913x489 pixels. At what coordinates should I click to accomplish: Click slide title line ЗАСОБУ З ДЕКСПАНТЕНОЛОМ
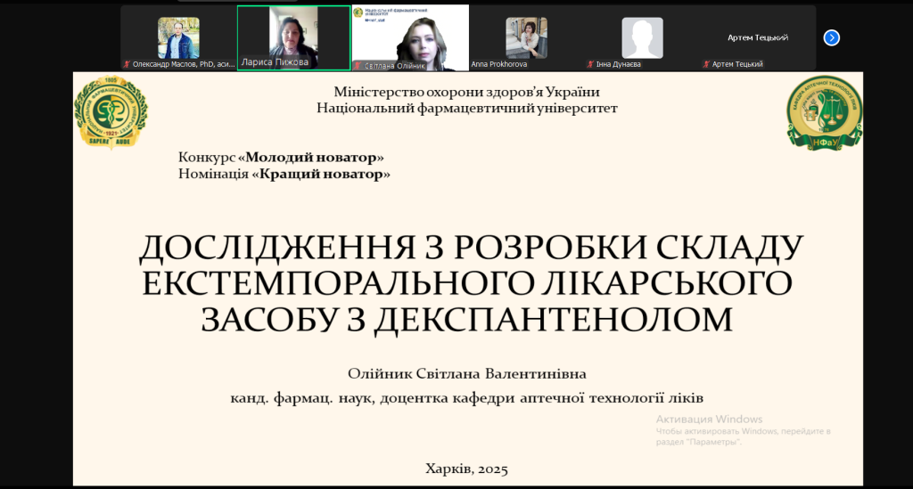tap(467, 319)
